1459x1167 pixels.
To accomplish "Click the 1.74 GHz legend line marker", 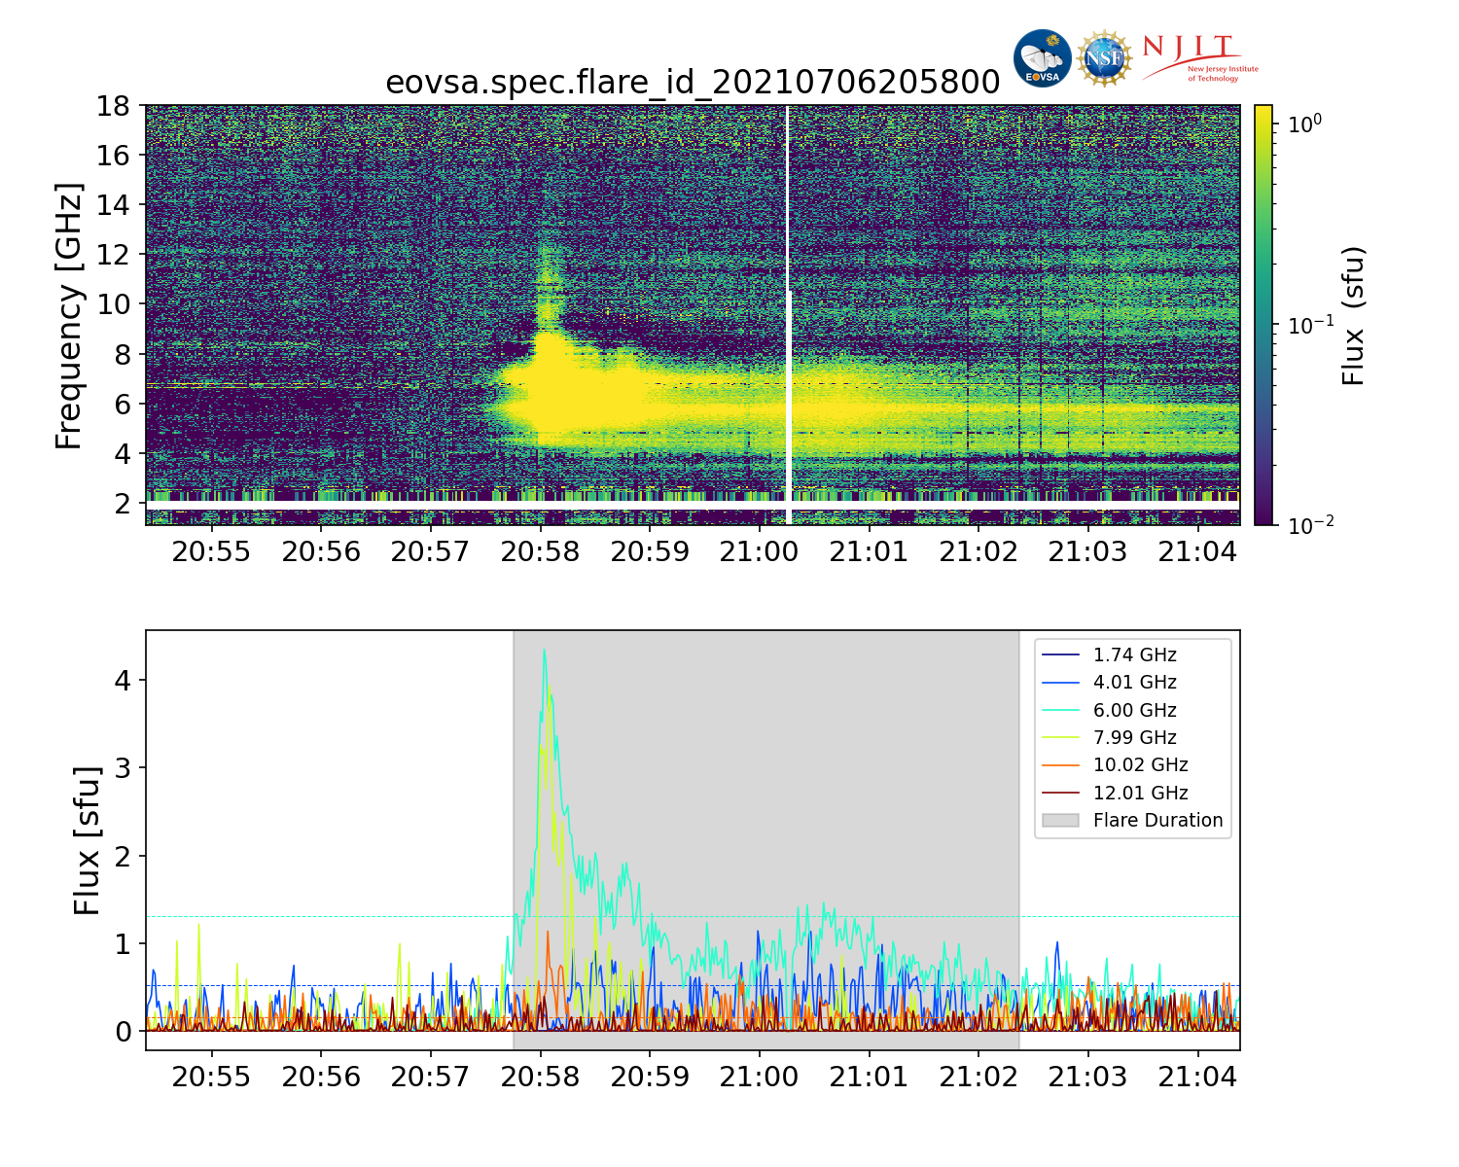I will pyautogui.click(x=1060, y=655).
